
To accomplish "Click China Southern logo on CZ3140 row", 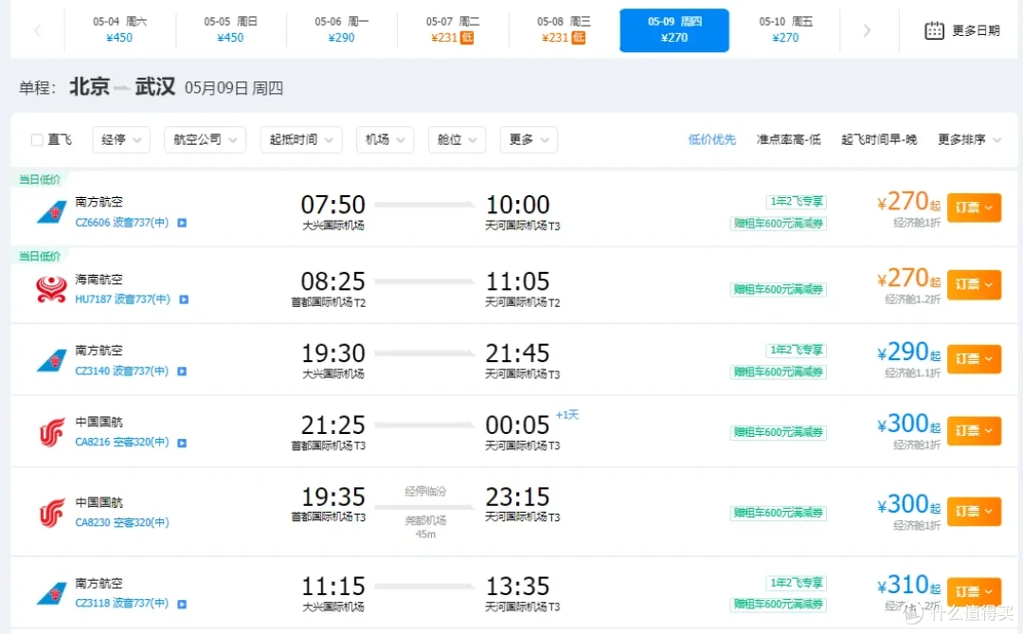I will point(51,360).
